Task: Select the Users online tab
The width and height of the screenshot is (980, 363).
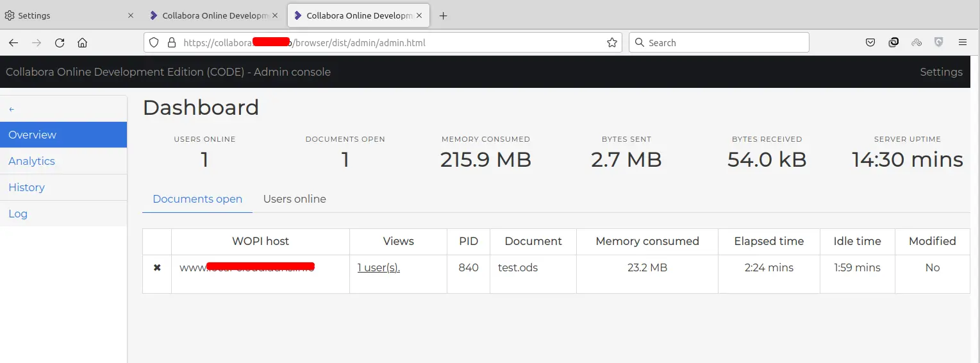Action: pos(295,199)
